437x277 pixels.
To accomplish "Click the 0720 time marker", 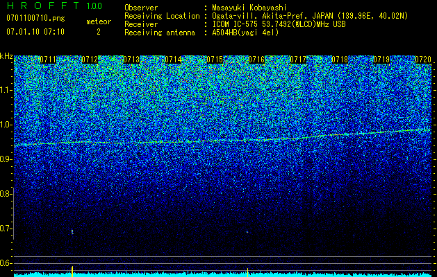I will 423,60.
